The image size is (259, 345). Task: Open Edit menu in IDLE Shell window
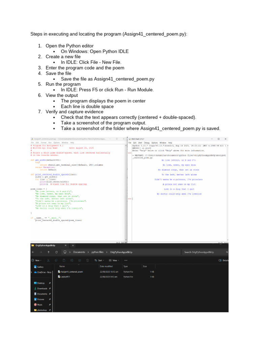(135, 143)
